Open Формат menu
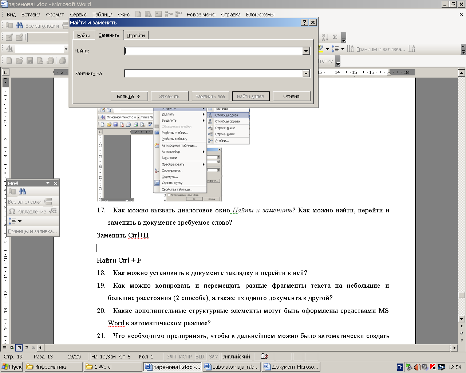 (55, 15)
